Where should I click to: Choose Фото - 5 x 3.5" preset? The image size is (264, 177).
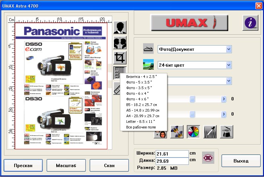[x=144, y=82]
